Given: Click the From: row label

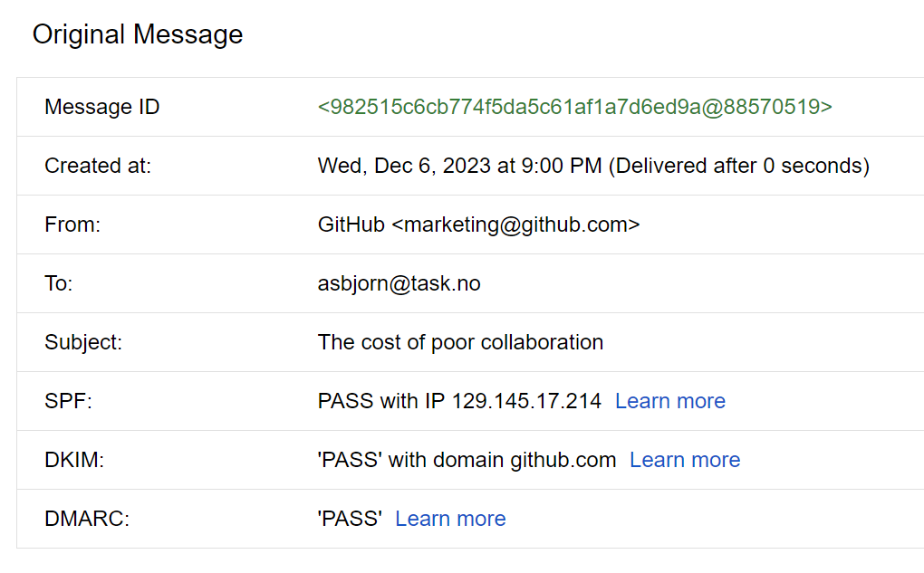Looking at the screenshot, I should pos(72,224).
